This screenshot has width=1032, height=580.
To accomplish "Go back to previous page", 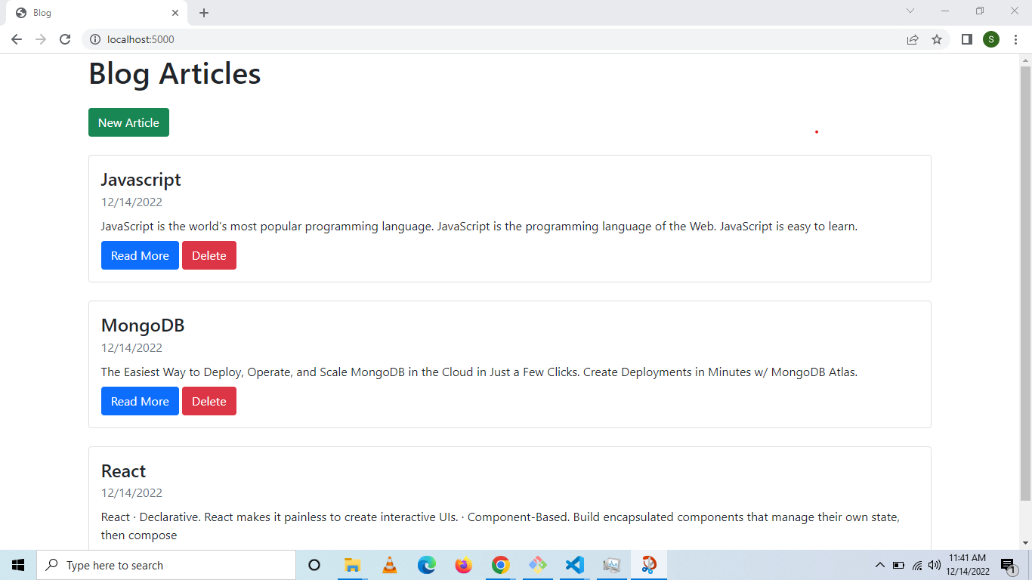I will tap(17, 39).
